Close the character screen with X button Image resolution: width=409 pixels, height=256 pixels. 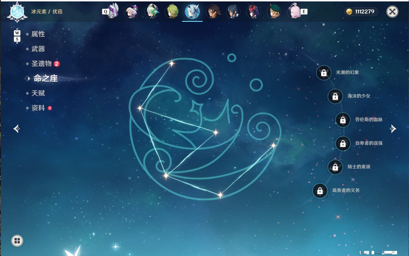click(392, 12)
